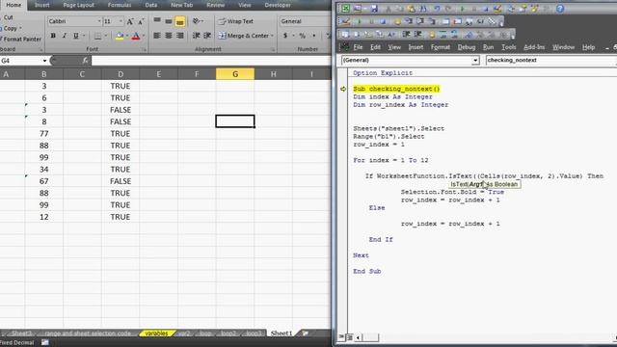Click the Cut button in Clipboard group
The image size is (617, 347).
pyautogui.click(x=8, y=17)
